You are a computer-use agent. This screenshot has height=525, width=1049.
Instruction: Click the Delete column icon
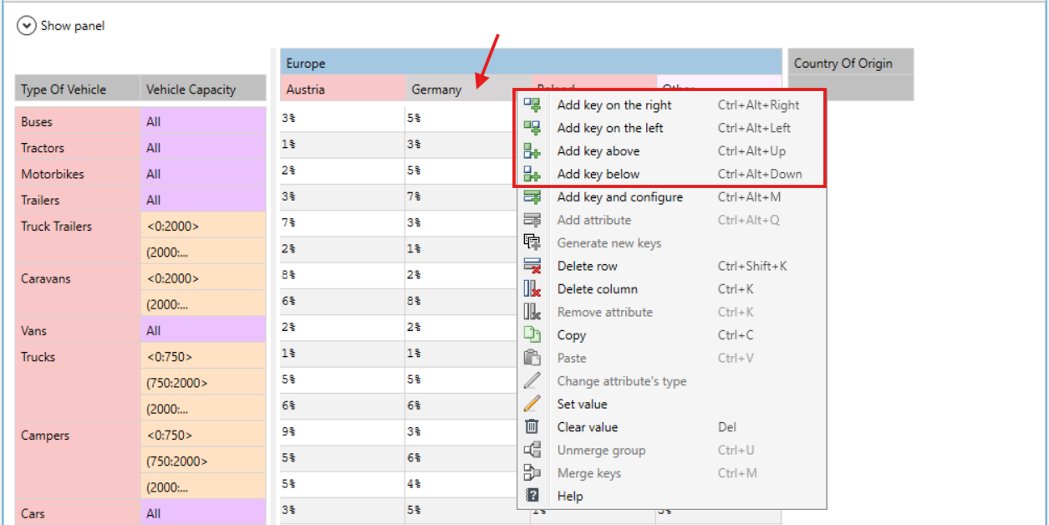(532, 289)
